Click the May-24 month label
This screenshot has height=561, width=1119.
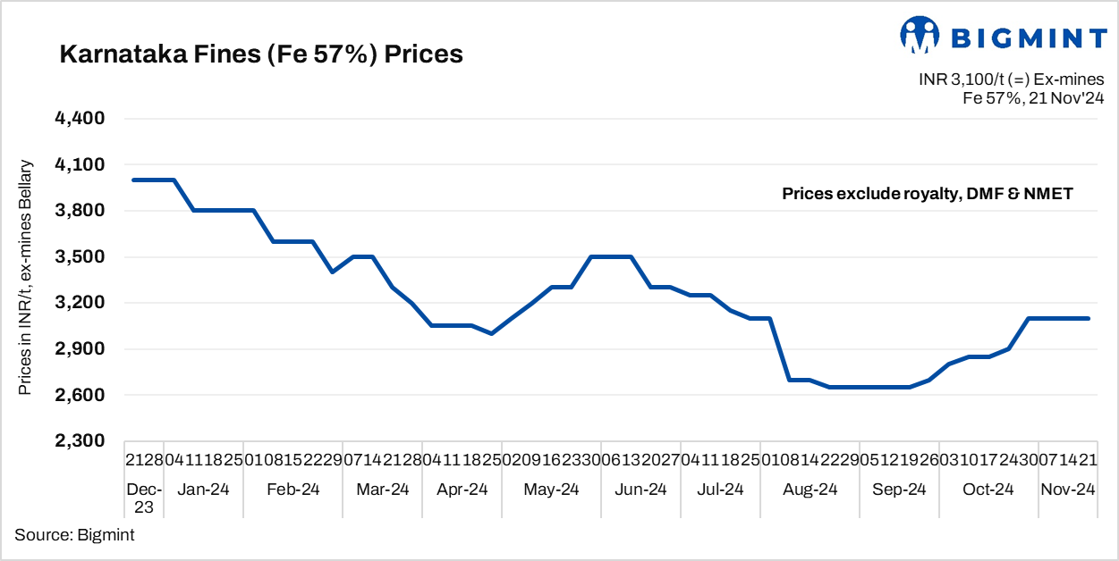pyautogui.click(x=552, y=490)
